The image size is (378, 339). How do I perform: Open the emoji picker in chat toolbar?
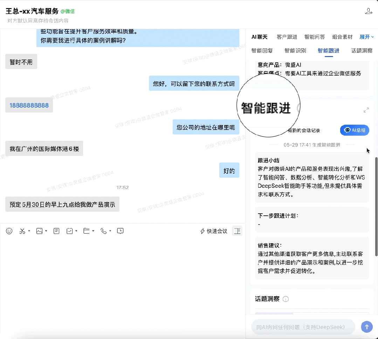point(9,231)
